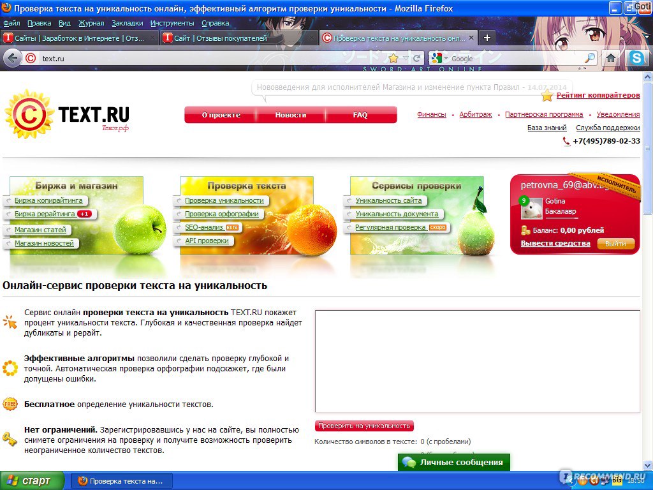Click the green '9' level badge

coord(524,201)
